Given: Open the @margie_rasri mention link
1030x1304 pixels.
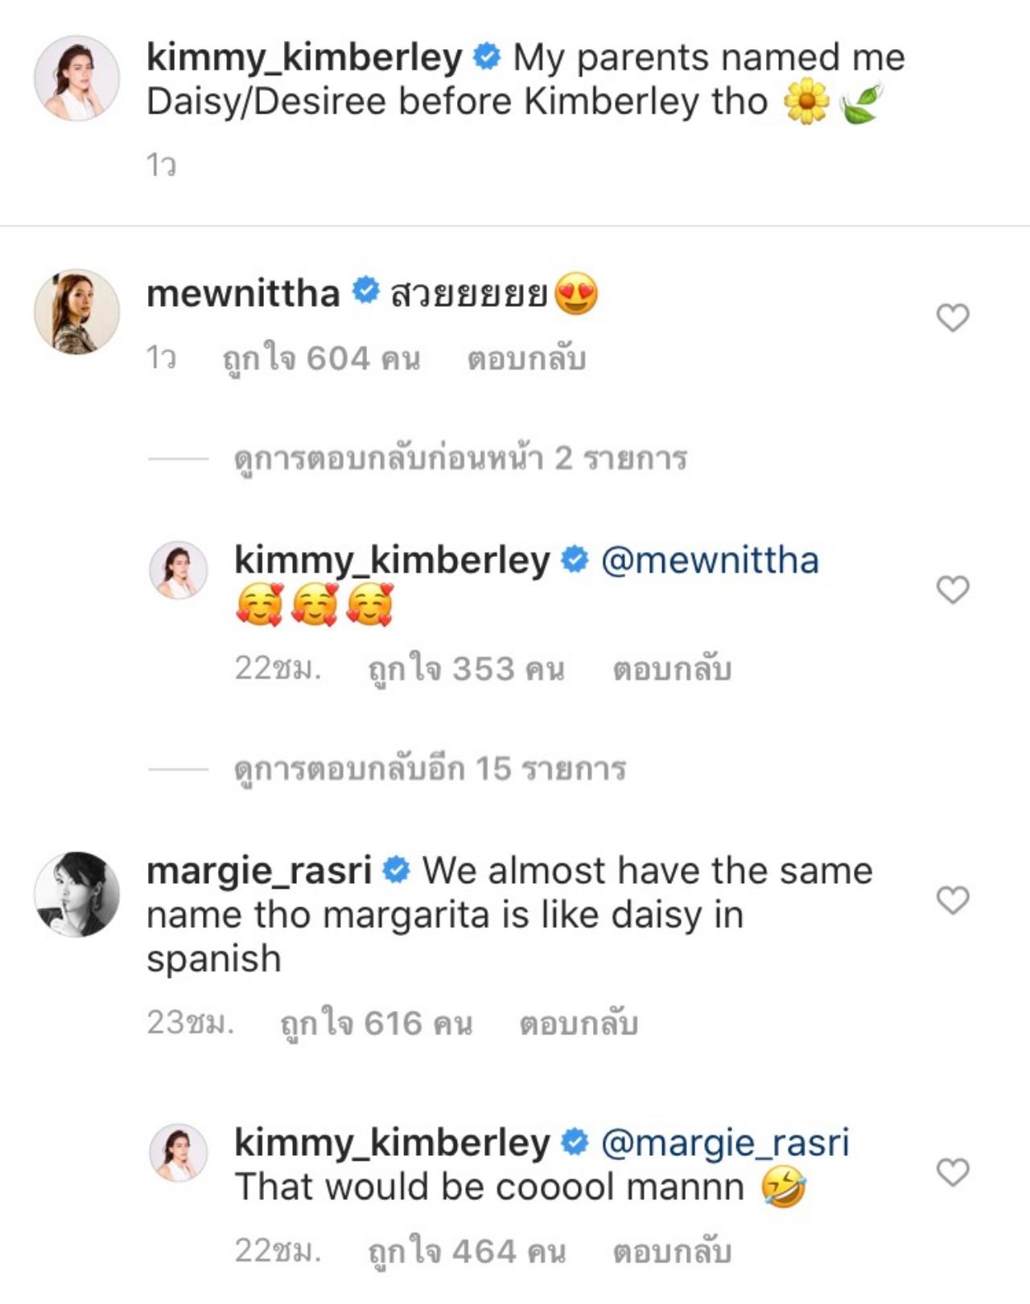Looking at the screenshot, I should [725, 1142].
